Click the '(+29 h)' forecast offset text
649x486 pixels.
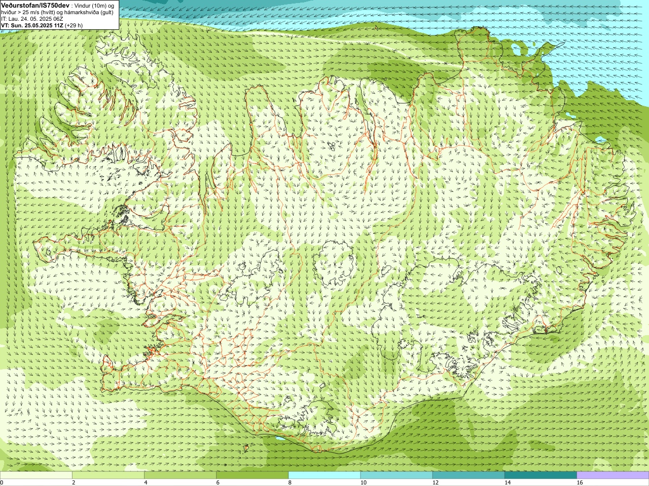(74, 25)
